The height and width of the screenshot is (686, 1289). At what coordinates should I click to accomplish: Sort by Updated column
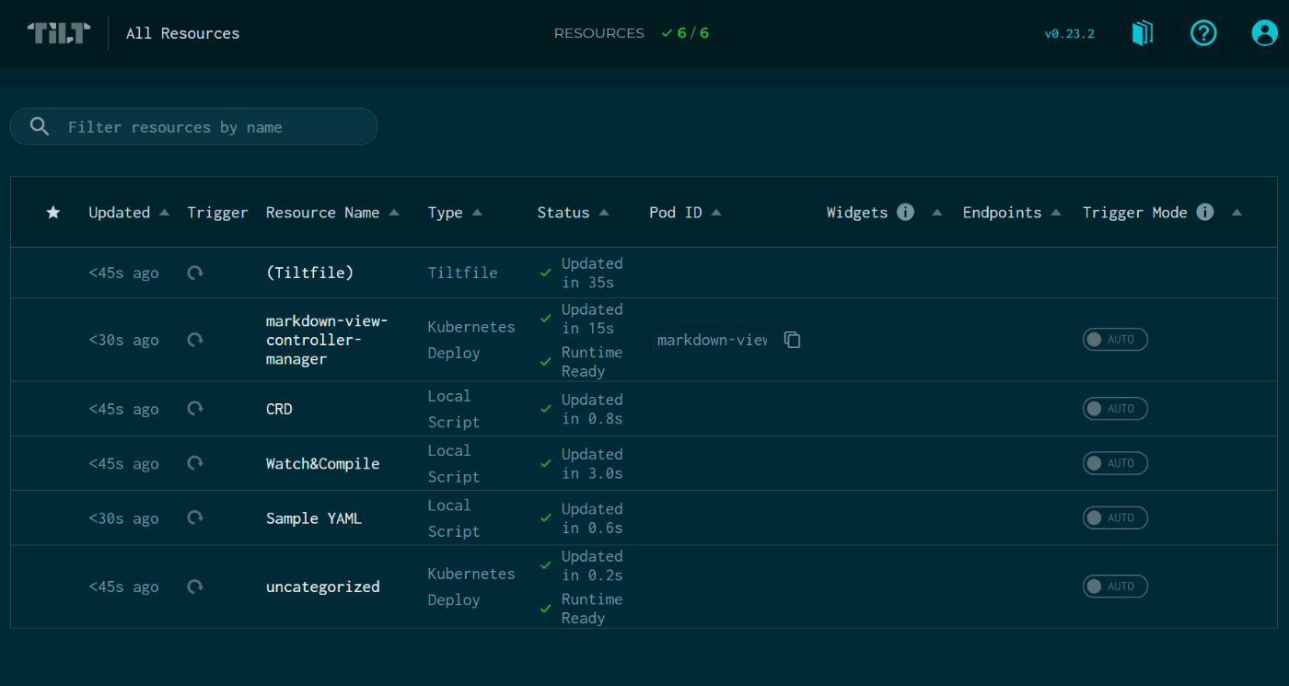coord(129,213)
